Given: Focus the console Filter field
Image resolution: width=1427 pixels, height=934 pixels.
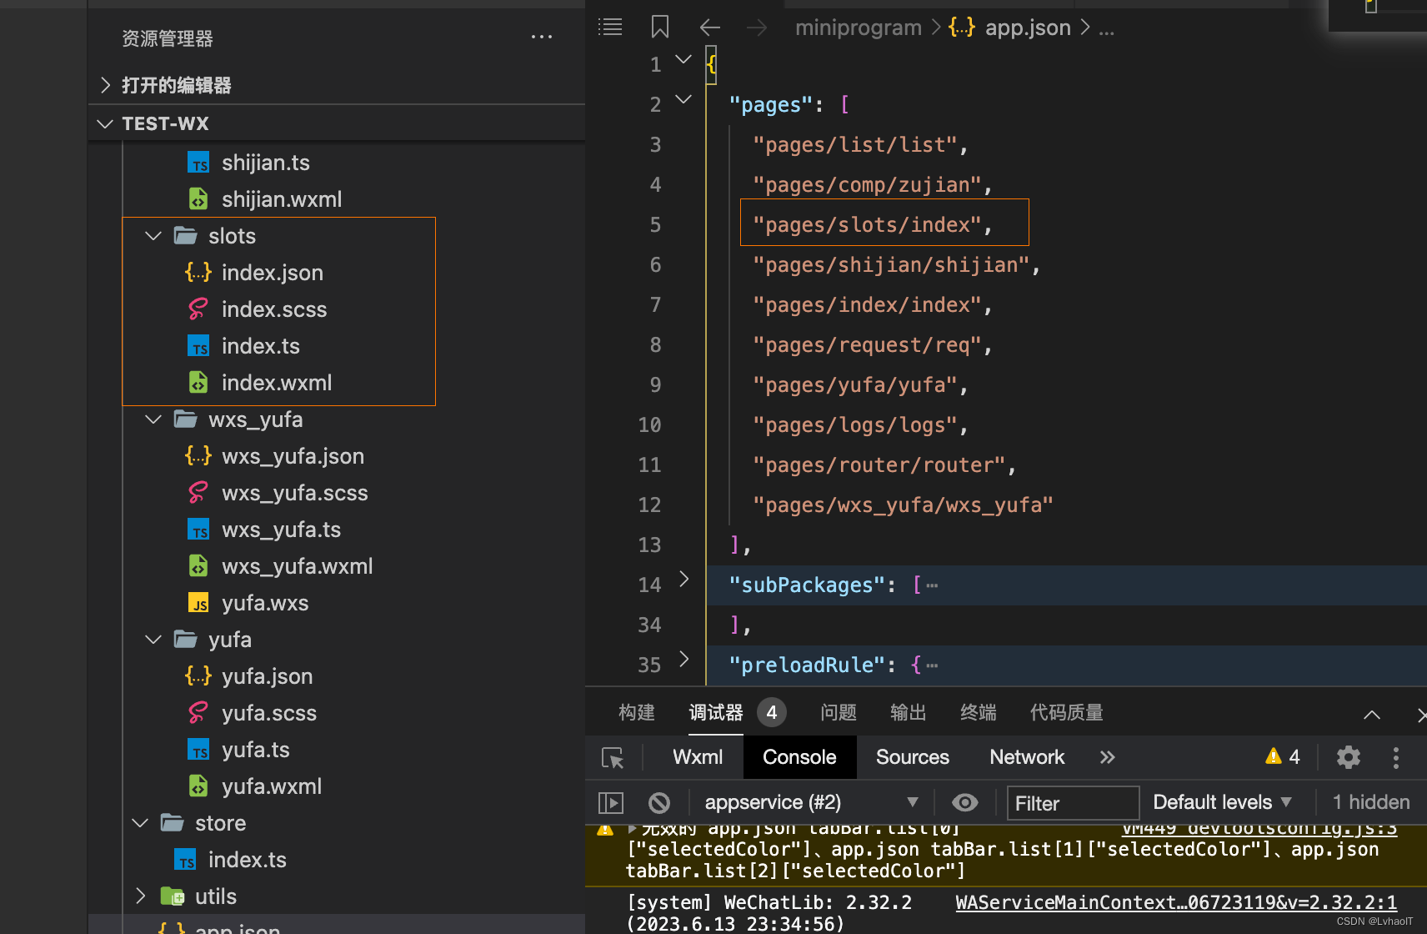Looking at the screenshot, I should 1073,803.
